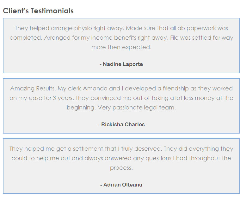This screenshot has height=197, width=246.
Task: Click the word 'Testimonials' in heading
Action: (x=52, y=11)
